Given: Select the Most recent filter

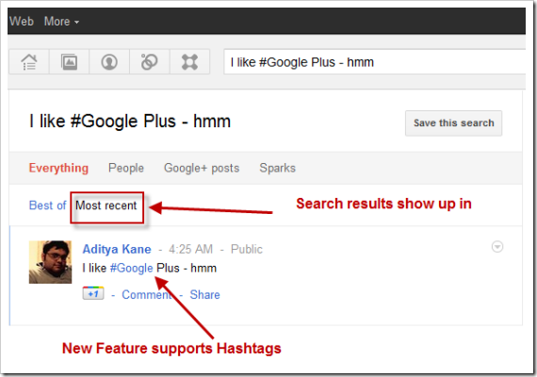Looking at the screenshot, I should click(x=106, y=205).
